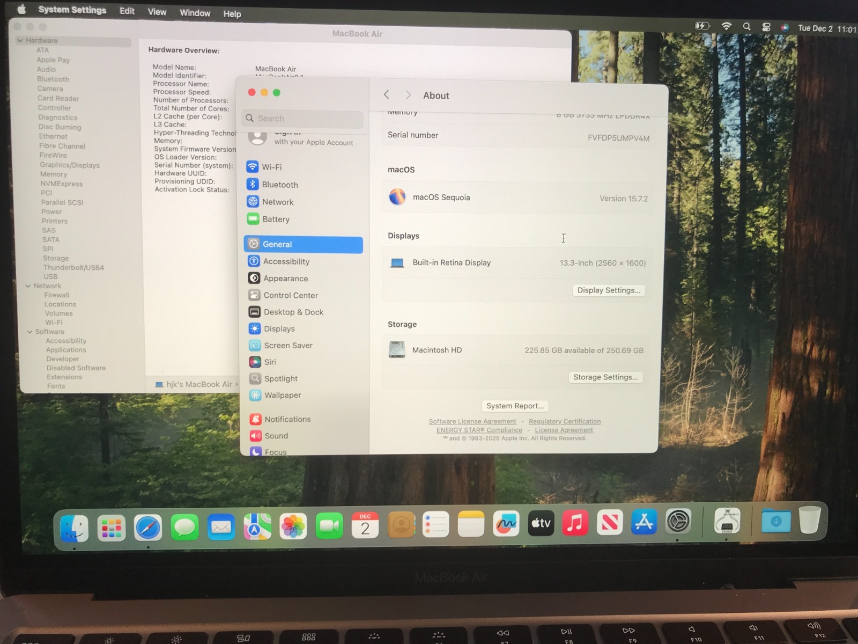Open Calendar from the Dock
This screenshot has width=858, height=644.
point(365,525)
